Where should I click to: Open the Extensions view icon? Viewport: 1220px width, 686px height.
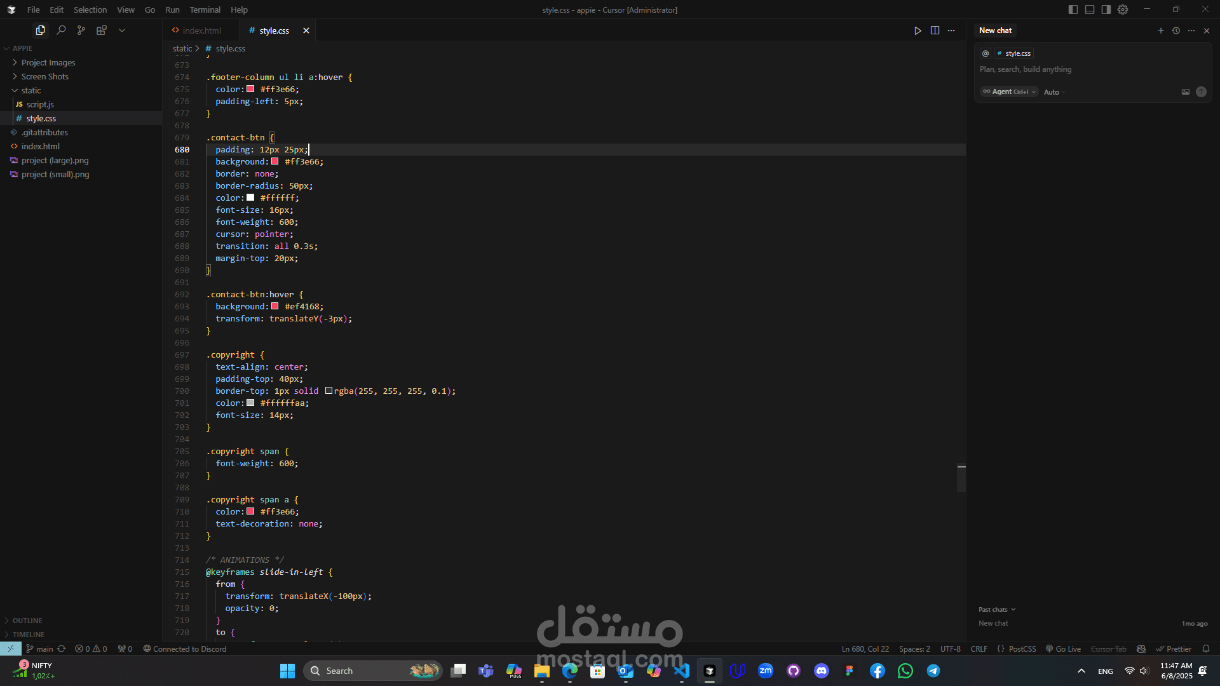102,30
